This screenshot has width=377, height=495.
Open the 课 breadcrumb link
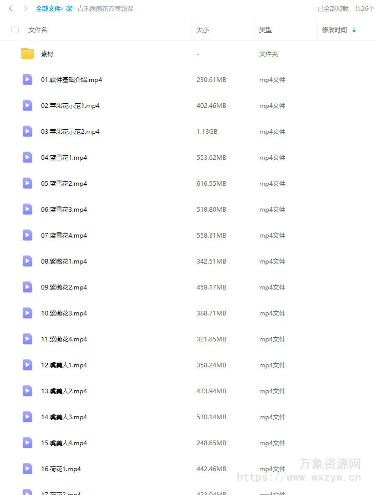pyautogui.click(x=69, y=8)
